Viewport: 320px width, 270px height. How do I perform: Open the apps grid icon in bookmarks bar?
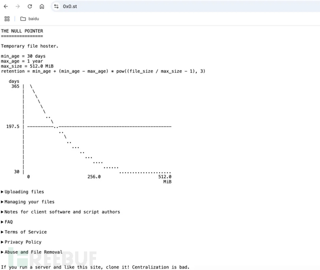click(7, 19)
